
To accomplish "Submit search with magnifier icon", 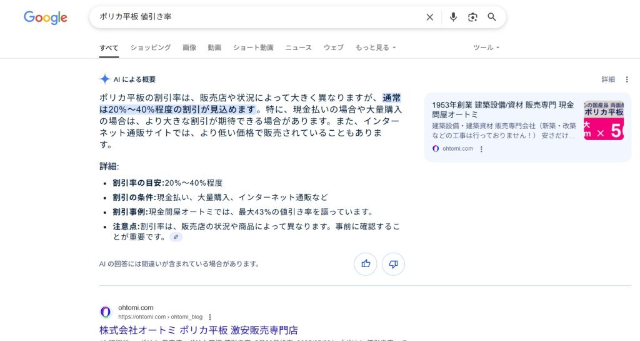I will coord(492,17).
